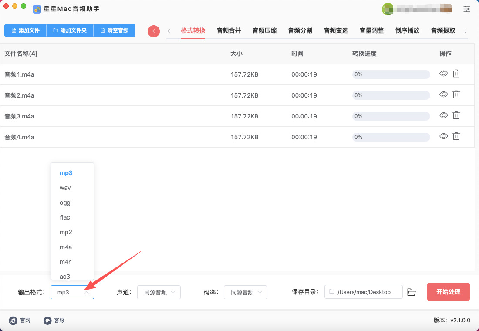Viewport: 479px width, 331px height.
Task: Open the settings sliders icon at top right
Action: 467,9
